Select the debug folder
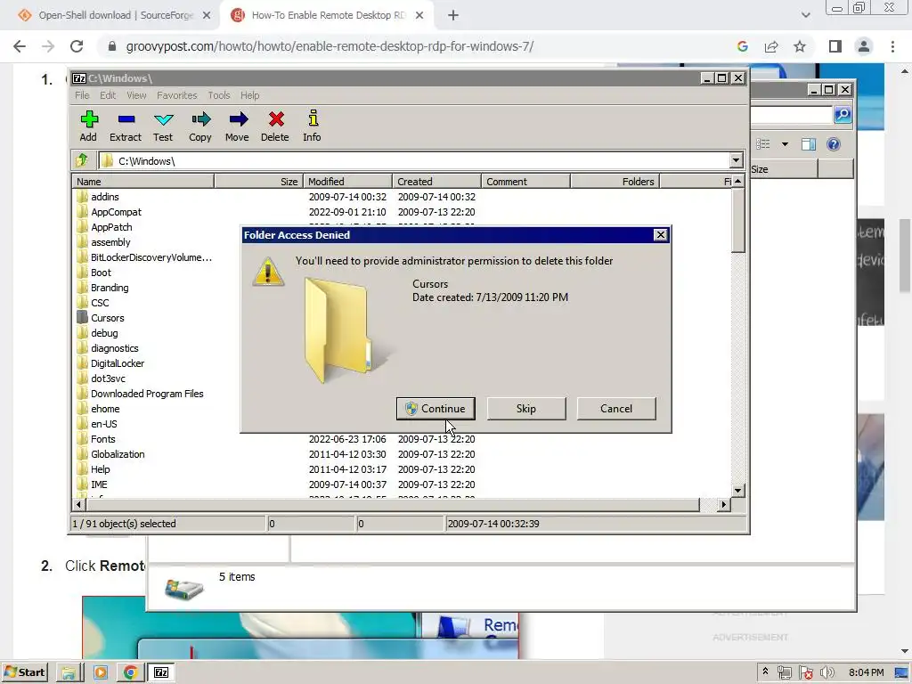The image size is (912, 684). click(104, 333)
